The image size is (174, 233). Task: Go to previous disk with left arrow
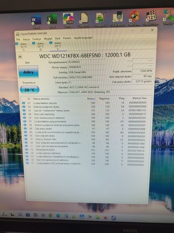pyautogui.click(x=20, y=57)
